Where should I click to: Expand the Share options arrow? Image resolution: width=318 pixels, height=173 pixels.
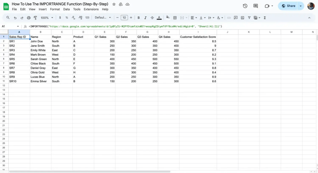pos(301,6)
